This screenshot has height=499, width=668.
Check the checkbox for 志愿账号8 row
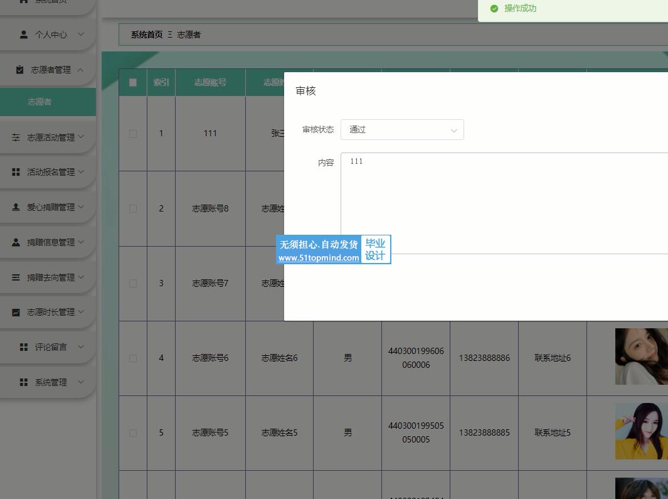(x=133, y=208)
